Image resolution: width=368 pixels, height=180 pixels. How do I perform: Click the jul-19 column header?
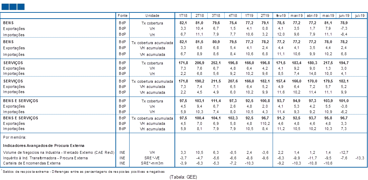[360, 16]
